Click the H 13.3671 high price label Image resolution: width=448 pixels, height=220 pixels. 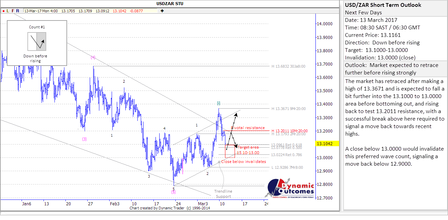click(x=288, y=109)
